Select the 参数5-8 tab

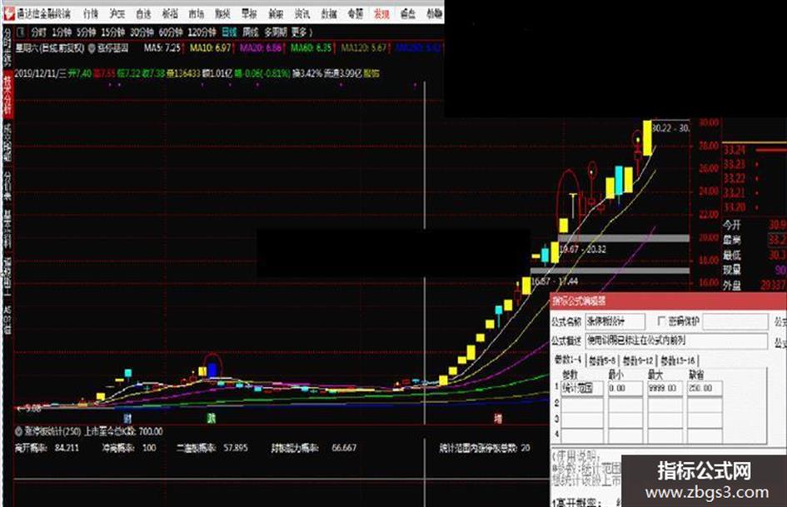[x=602, y=360]
